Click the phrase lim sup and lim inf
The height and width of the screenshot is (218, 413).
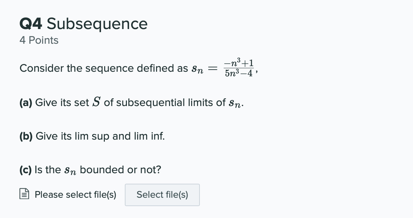tap(119, 136)
